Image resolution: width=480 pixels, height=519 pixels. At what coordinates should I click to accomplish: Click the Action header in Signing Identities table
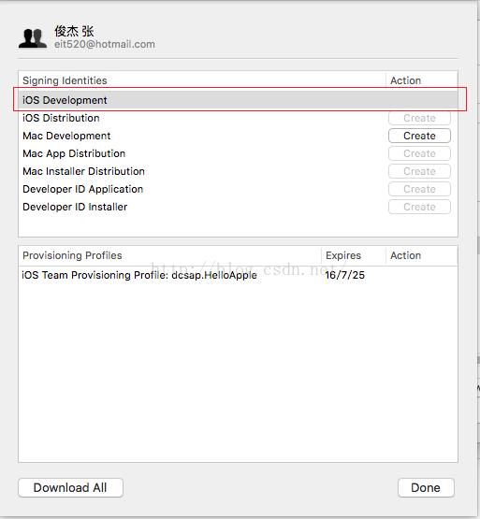(422, 80)
